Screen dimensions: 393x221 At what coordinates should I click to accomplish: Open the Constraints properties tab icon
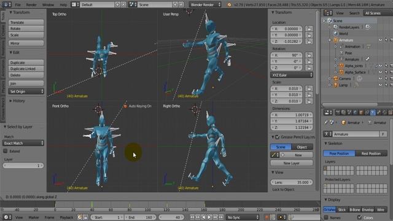click(367, 113)
